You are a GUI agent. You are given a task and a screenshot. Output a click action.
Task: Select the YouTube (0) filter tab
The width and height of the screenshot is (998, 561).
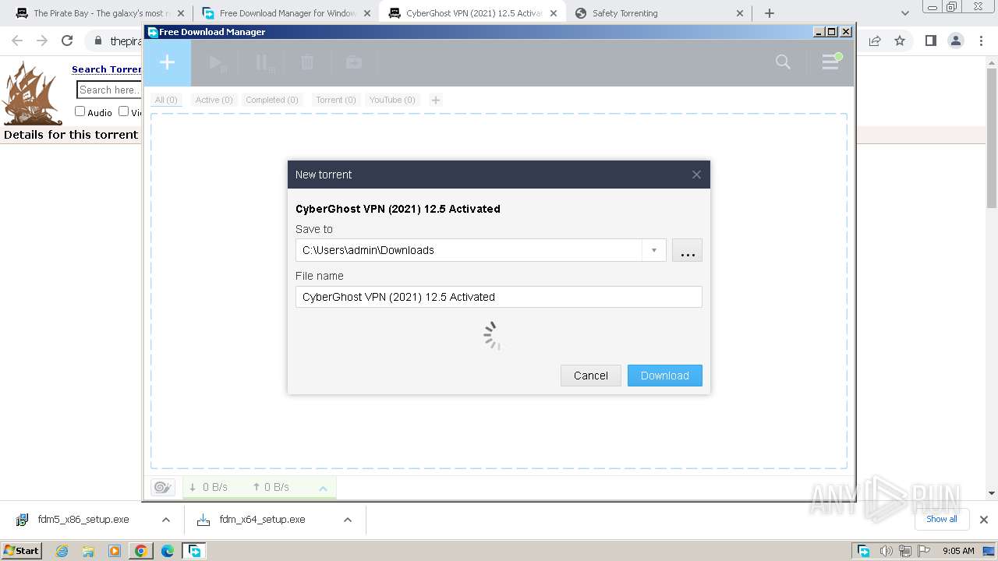pos(392,100)
